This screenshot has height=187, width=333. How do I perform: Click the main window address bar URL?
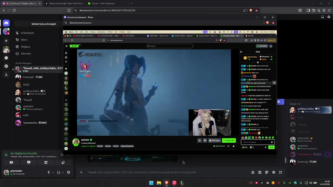point(107,10)
